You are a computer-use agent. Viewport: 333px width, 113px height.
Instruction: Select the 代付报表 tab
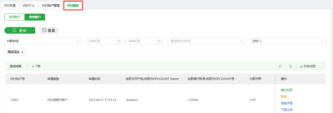coord(73,5)
